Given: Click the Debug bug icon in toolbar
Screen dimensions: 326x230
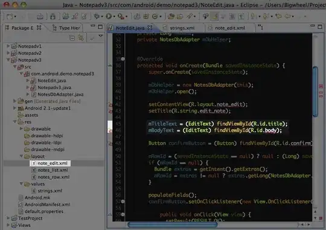Looking at the screenshot, I should (96, 16).
